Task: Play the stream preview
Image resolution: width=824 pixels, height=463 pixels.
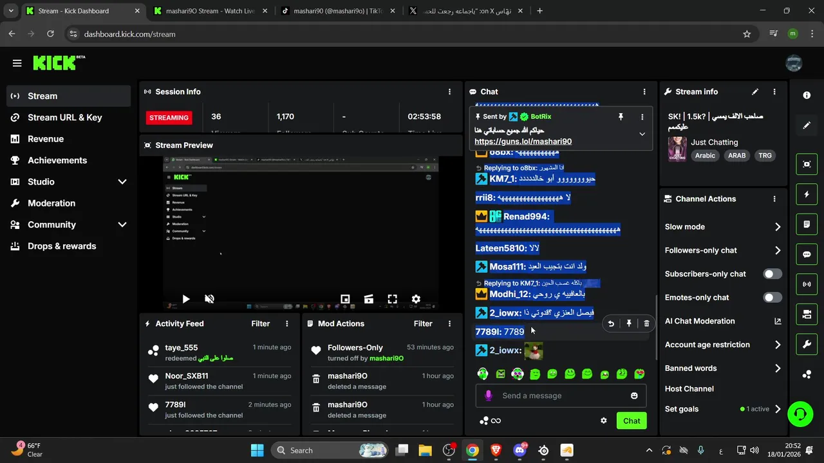Action: 186,299
